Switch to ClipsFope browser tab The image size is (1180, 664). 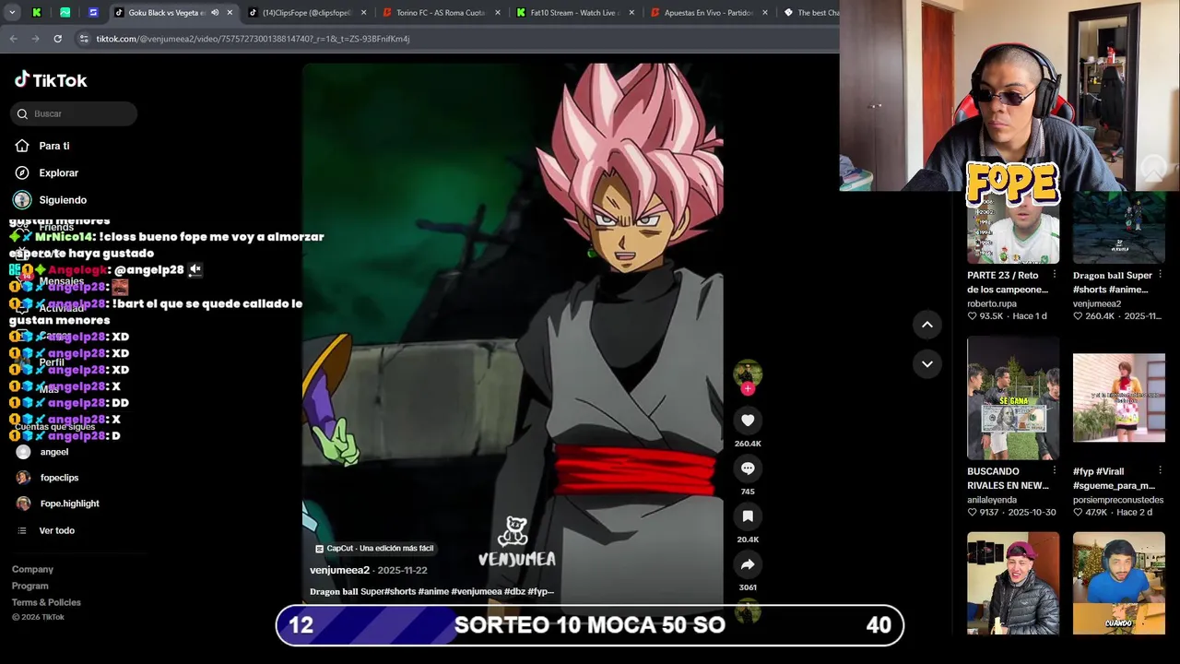(307, 13)
